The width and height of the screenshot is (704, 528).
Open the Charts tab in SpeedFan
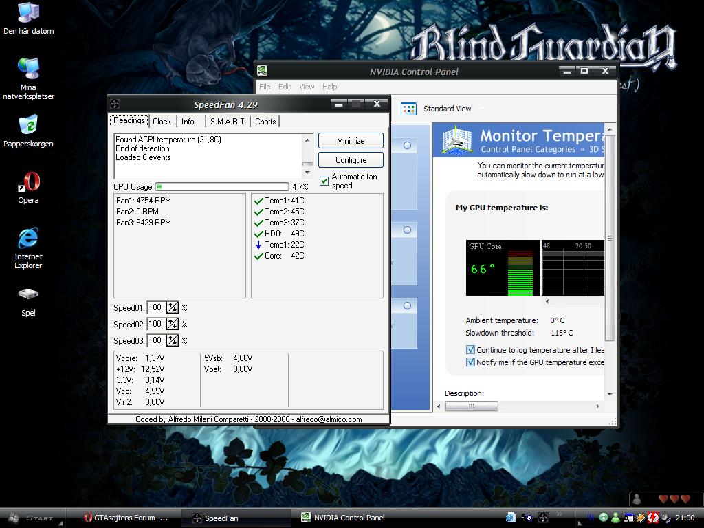click(265, 121)
